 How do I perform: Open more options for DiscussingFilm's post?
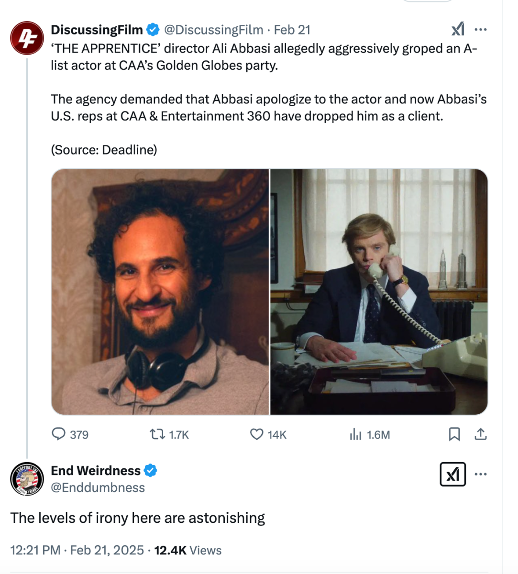481,30
